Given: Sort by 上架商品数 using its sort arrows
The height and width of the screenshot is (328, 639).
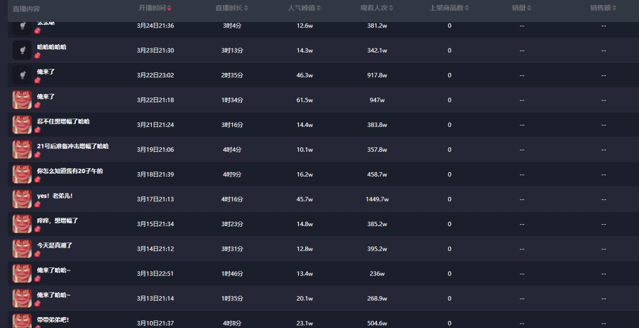Looking at the screenshot, I should point(467,8).
